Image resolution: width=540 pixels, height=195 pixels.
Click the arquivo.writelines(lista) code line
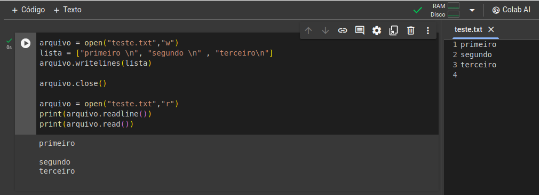pos(96,64)
